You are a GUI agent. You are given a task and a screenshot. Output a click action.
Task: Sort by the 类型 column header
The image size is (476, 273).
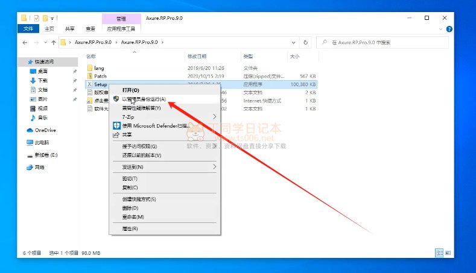pyautogui.click(x=248, y=56)
